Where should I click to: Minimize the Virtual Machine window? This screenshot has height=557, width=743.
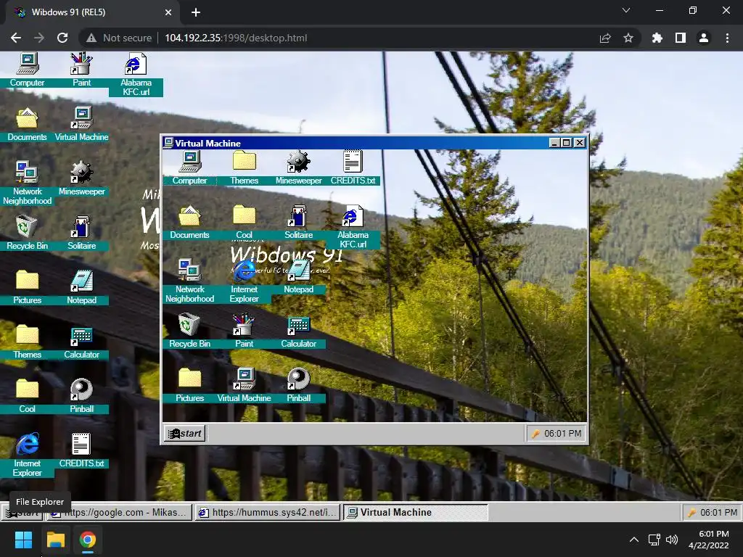(554, 143)
